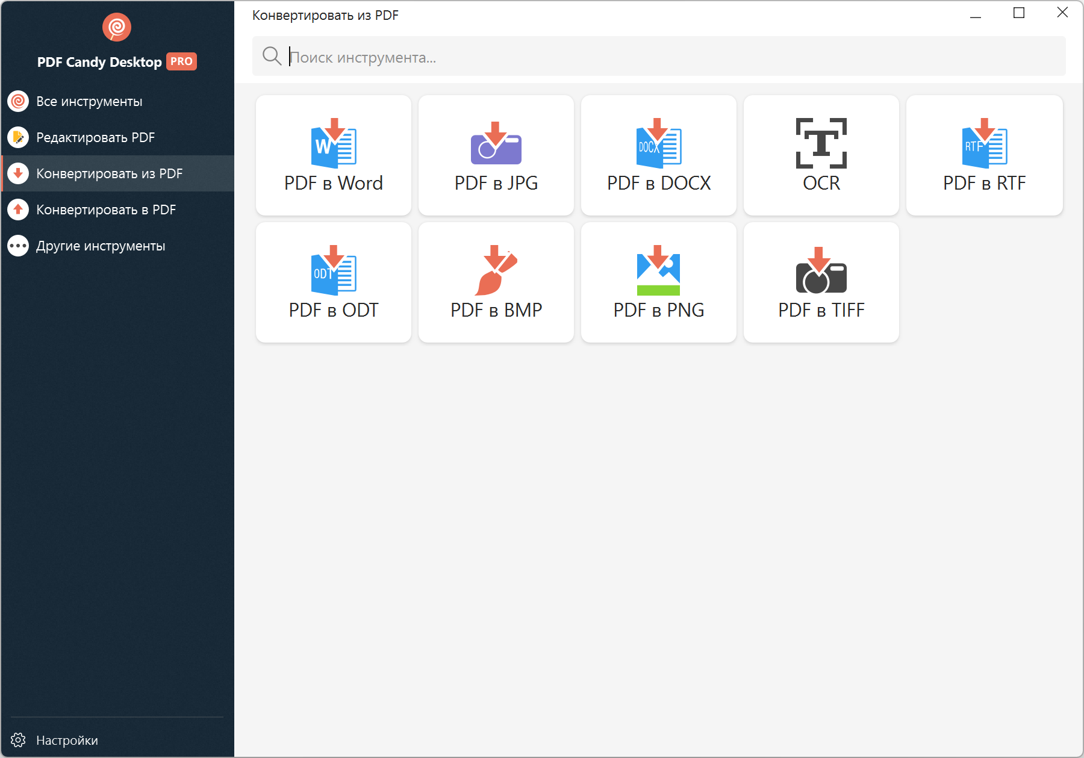The image size is (1084, 758).
Task: Maximize the PDF Candy window
Action: pyautogui.click(x=1019, y=13)
